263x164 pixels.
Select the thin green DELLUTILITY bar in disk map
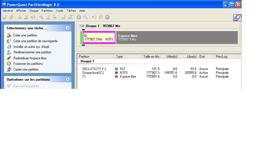(81, 37)
